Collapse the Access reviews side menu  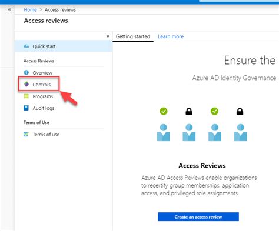108,36
